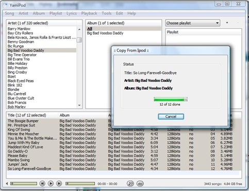
Task: Expand the Choose playlist dropdown
Action: tap(193, 23)
